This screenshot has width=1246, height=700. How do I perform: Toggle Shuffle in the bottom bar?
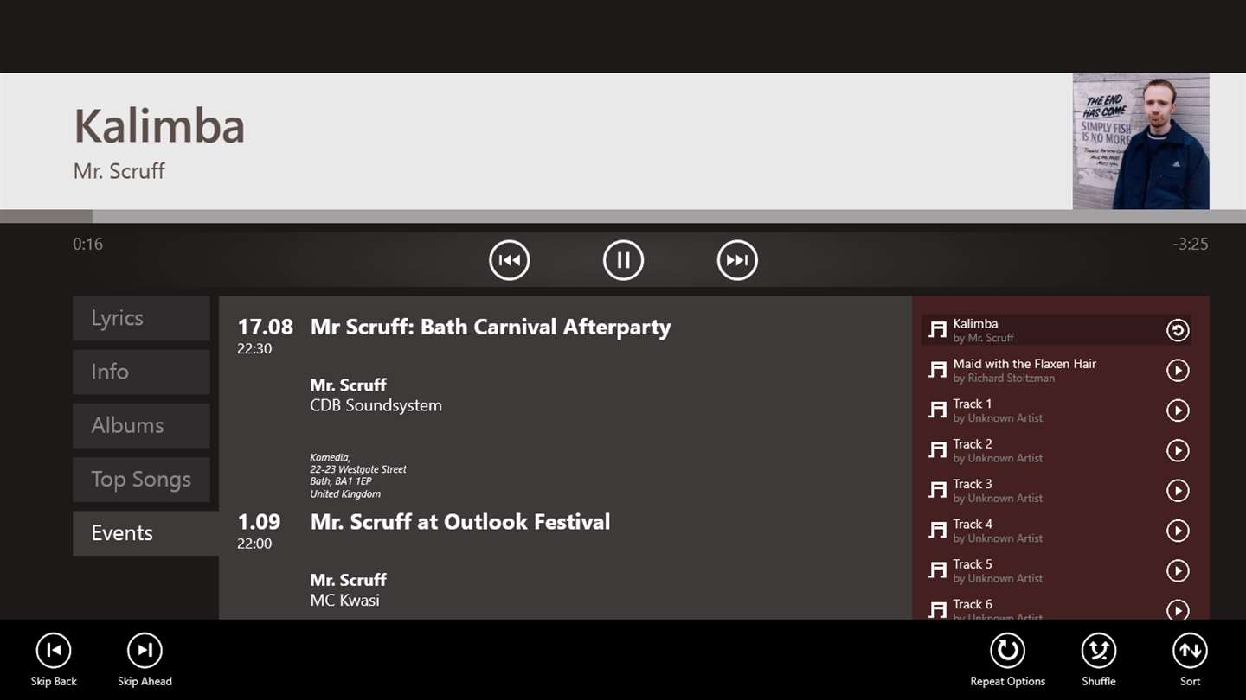click(1099, 651)
